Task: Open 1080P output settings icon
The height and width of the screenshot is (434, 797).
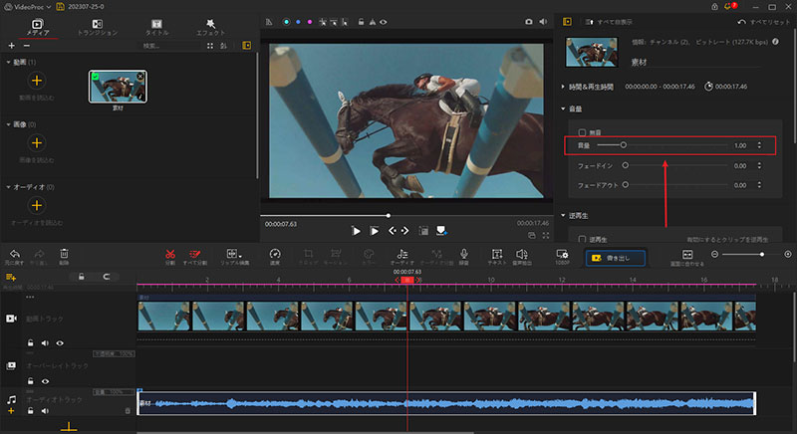Action: pyautogui.click(x=562, y=254)
